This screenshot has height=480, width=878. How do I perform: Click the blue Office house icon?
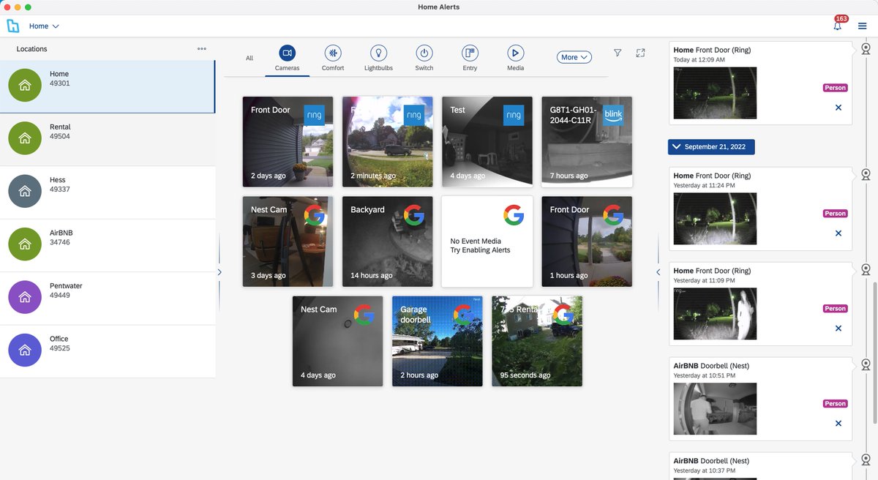pos(25,350)
